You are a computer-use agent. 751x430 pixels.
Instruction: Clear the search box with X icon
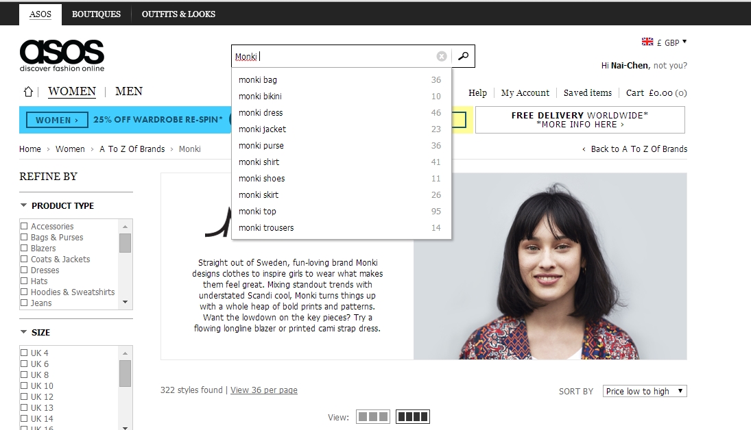tap(442, 56)
